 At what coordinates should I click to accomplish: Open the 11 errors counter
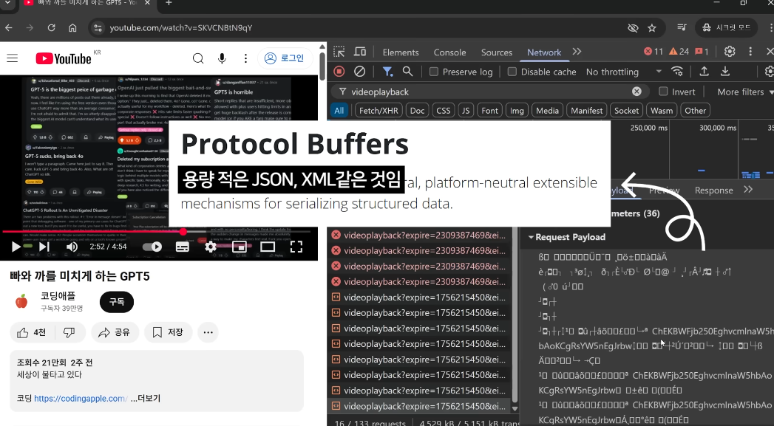pos(654,52)
